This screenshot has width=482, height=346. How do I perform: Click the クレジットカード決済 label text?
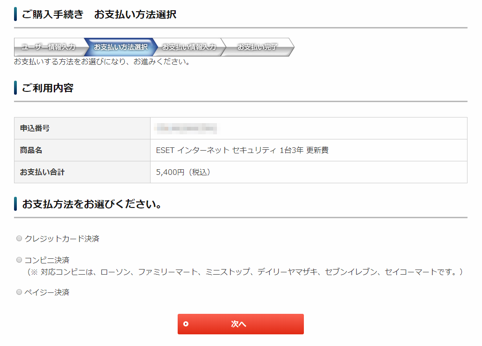pyautogui.click(x=62, y=239)
